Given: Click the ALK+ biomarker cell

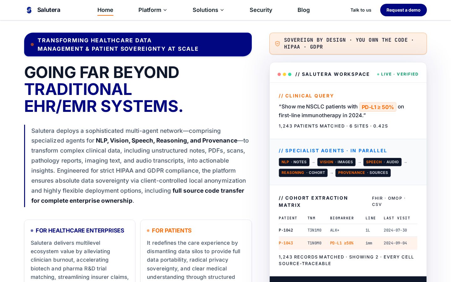Looking at the screenshot, I should click(335, 230).
